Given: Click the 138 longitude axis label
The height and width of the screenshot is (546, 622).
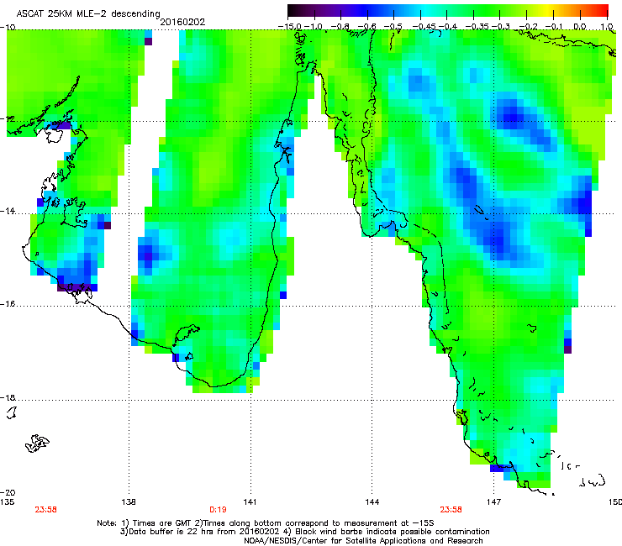Looking at the screenshot, I should pyautogui.click(x=129, y=502).
